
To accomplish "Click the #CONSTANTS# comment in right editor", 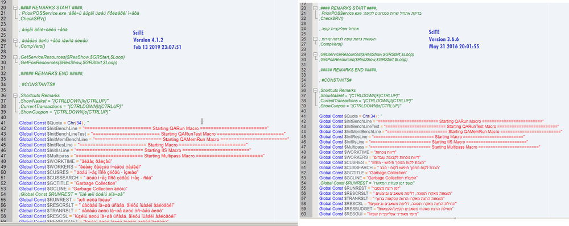I will (x=337, y=79).
